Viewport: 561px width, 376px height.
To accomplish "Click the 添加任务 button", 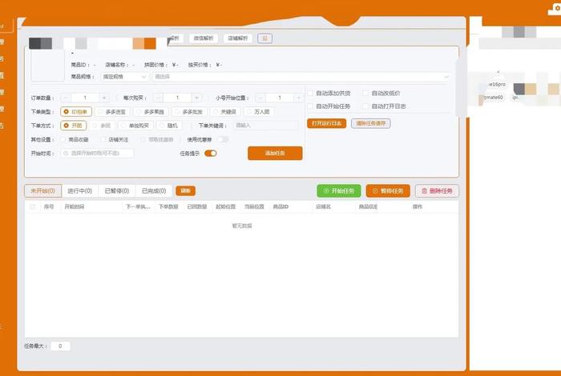I will pyautogui.click(x=275, y=153).
